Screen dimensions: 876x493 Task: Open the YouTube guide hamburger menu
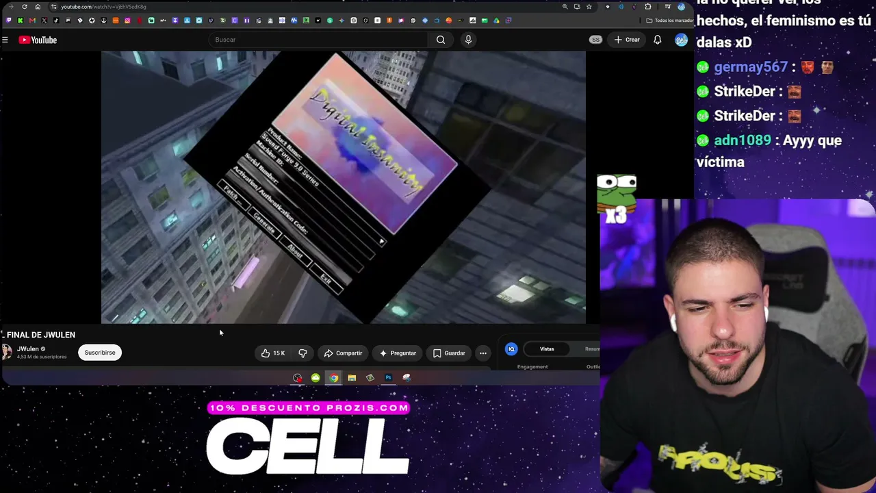5,40
